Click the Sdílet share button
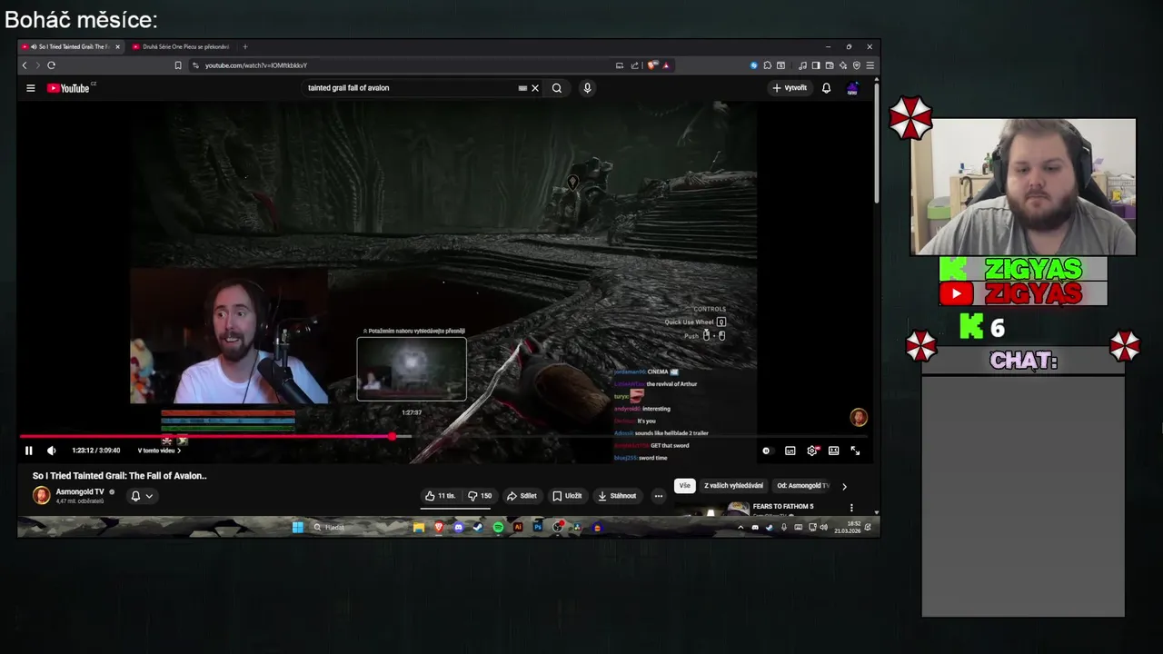Viewport: 1163px width, 654px height. point(522,496)
